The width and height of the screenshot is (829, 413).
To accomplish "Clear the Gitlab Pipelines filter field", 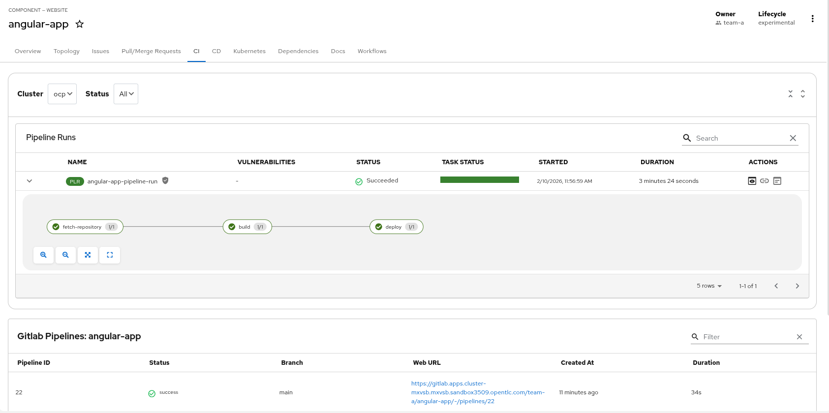I will coord(799,337).
